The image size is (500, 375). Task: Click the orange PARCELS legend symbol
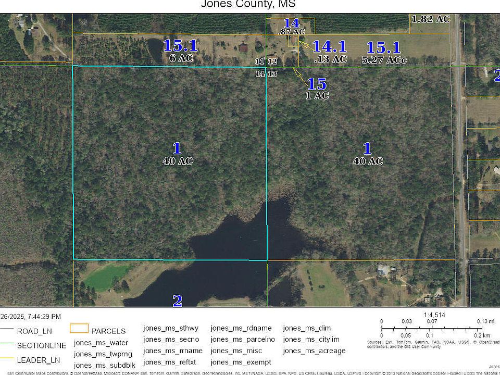(79, 329)
